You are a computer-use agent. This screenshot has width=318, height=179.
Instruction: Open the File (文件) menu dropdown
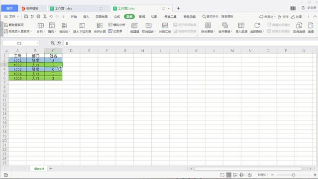pyautogui.click(x=12, y=16)
